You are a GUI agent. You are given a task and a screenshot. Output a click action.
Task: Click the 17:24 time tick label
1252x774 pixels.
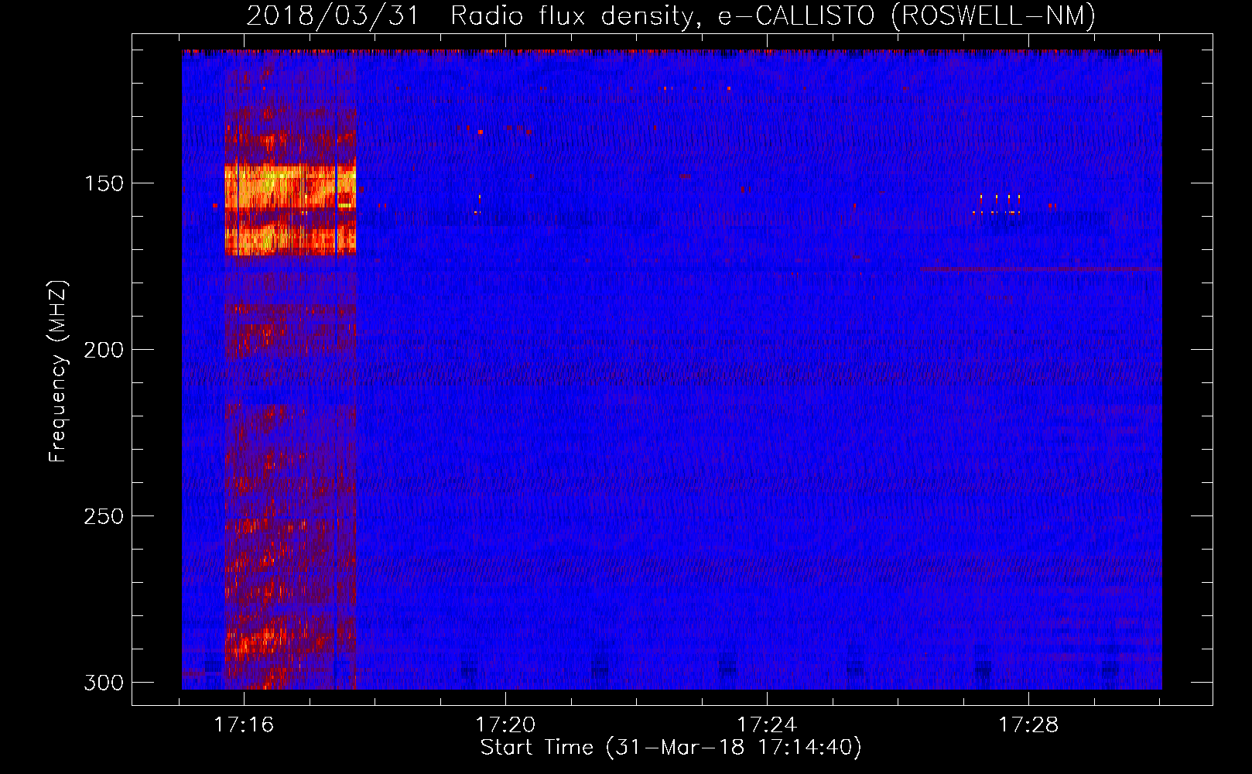point(767,724)
